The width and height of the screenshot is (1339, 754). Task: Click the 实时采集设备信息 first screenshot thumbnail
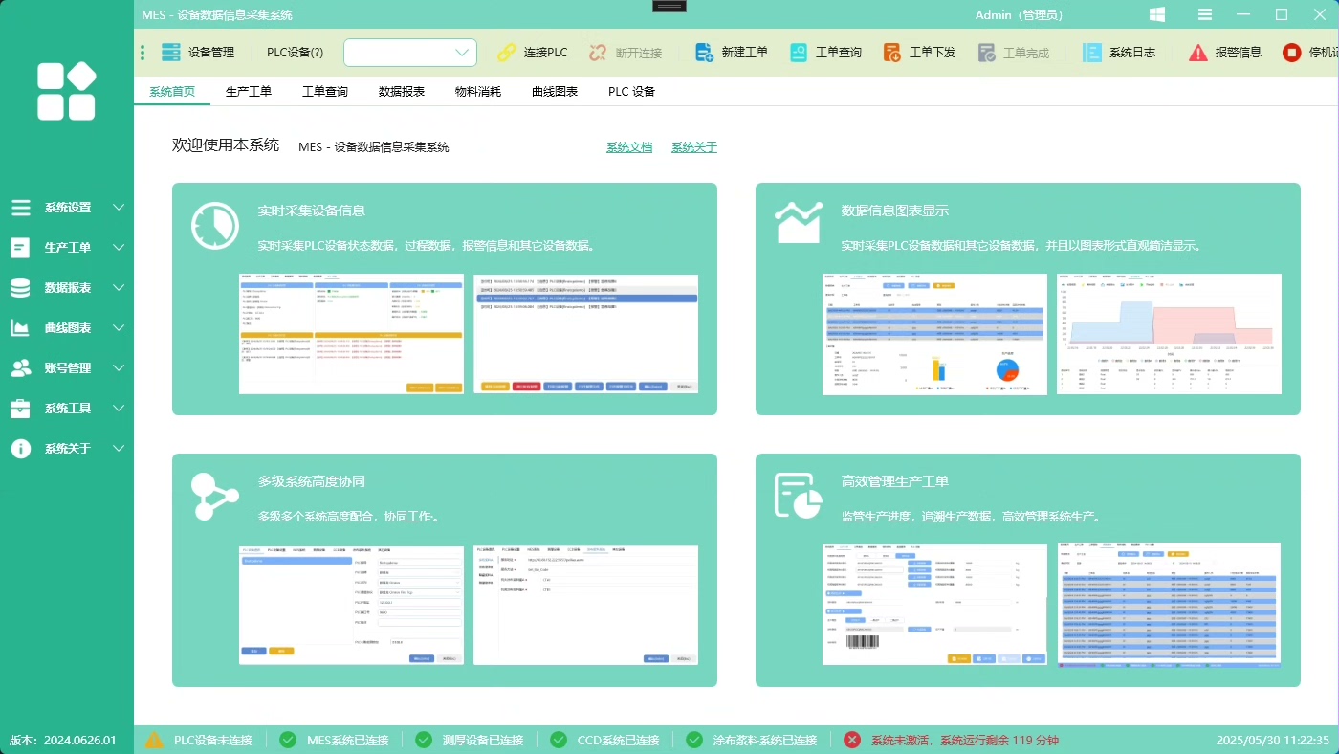click(351, 334)
